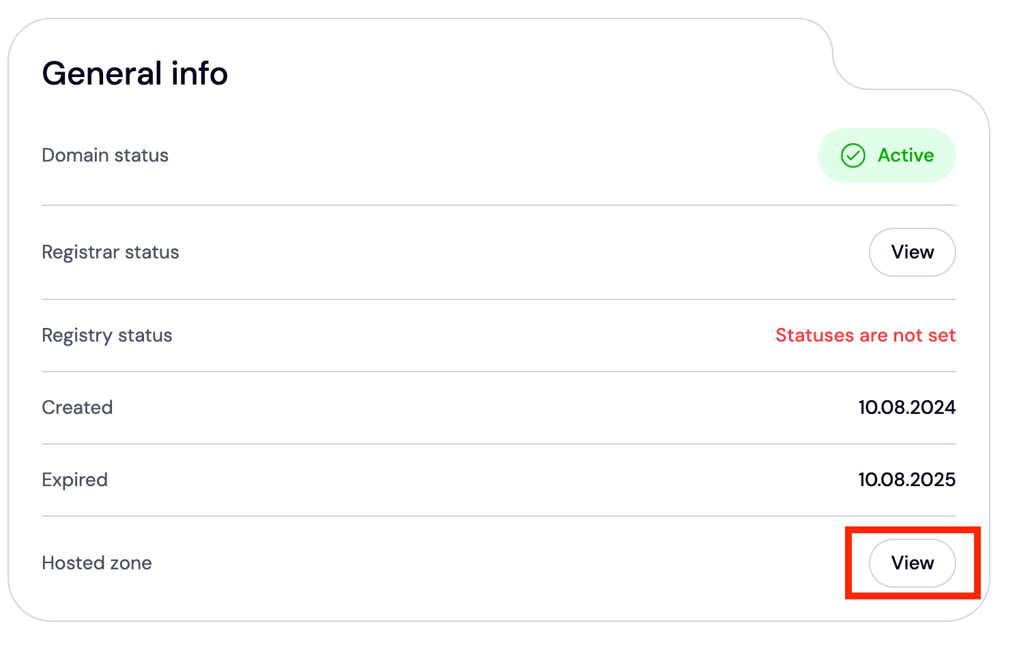Click the divider below Domain status row
The width and height of the screenshot is (1017, 645).
coord(498,205)
